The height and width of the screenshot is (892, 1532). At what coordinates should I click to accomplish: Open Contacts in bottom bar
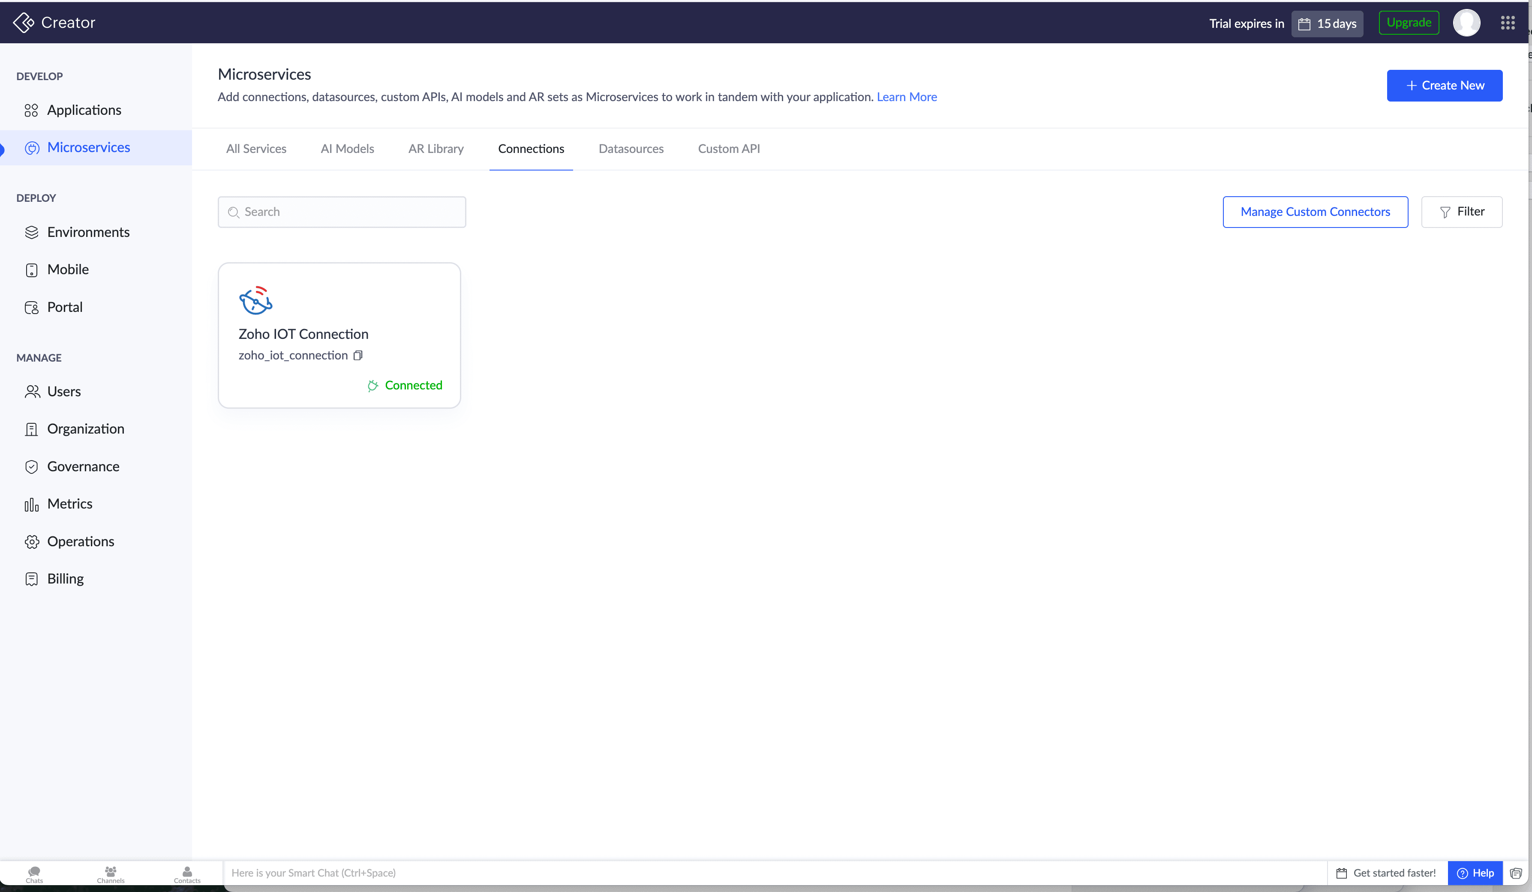186,874
